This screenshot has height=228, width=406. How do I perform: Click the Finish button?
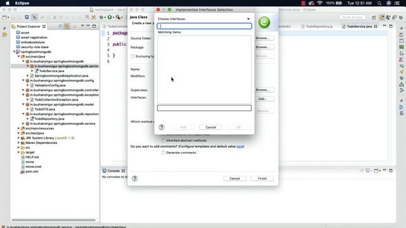point(262,179)
